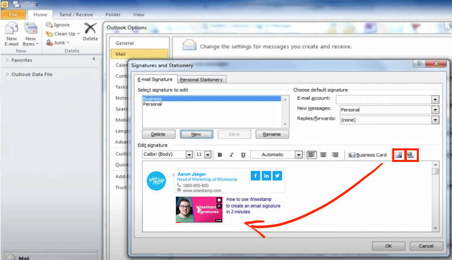Click the Delete X icon in ribbon
This screenshot has height=260, width=452.
click(x=90, y=29)
